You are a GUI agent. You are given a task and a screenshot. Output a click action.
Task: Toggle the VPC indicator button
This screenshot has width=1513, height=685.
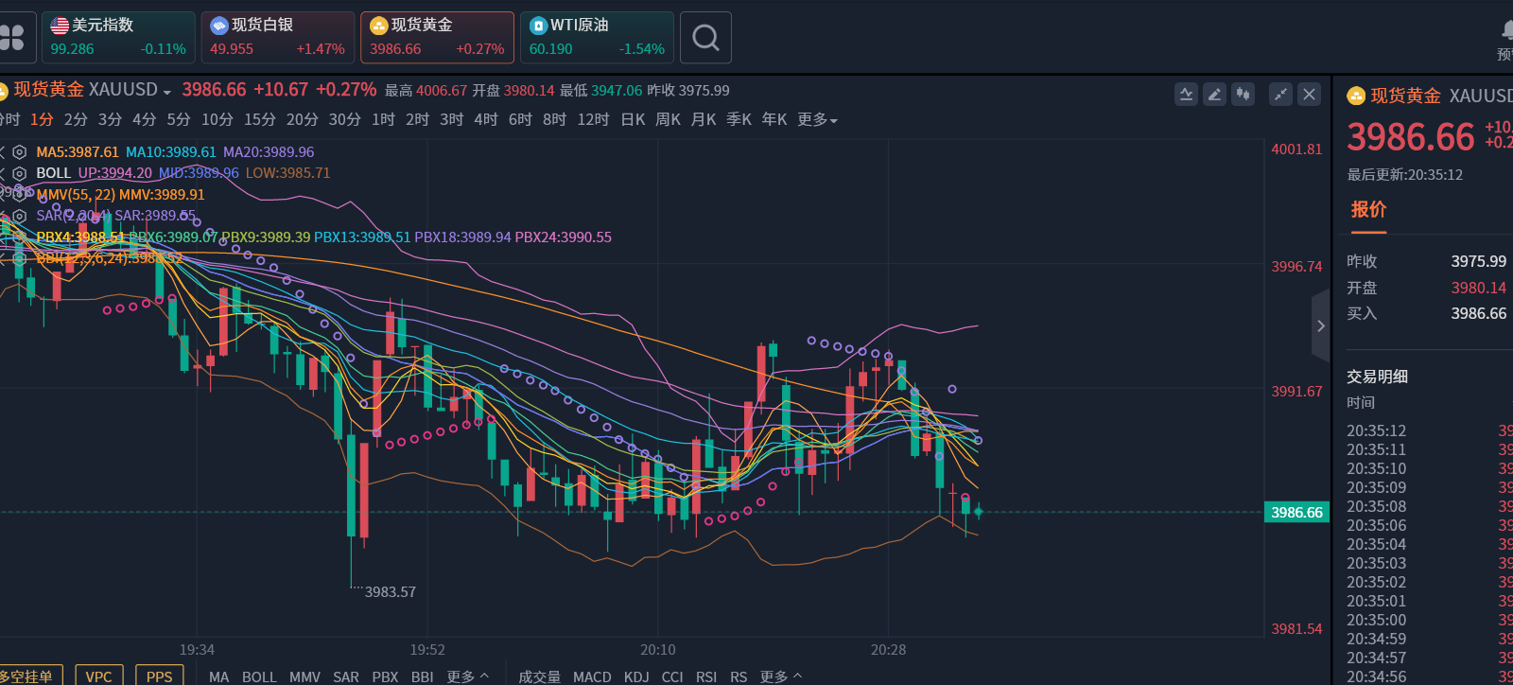(98, 676)
